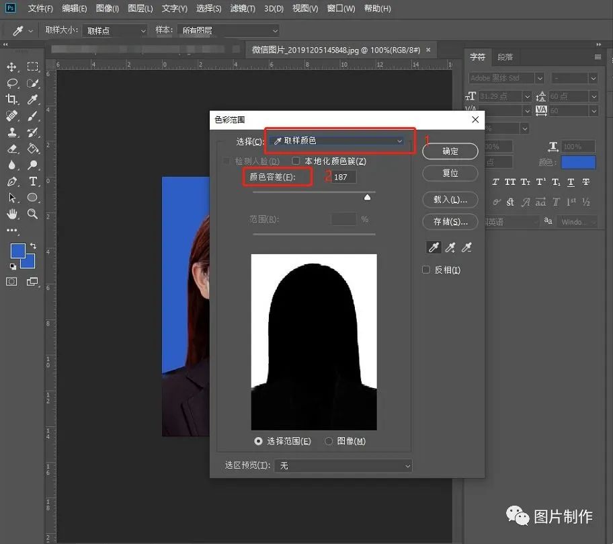The width and height of the screenshot is (613, 544).
Task: Click the Add to Sample eyedropper
Action: click(450, 248)
